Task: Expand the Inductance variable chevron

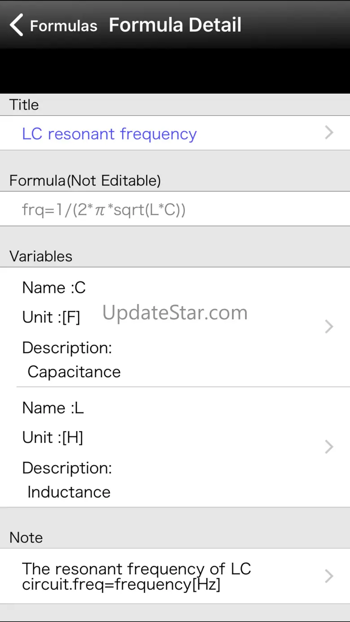Action: (329, 447)
